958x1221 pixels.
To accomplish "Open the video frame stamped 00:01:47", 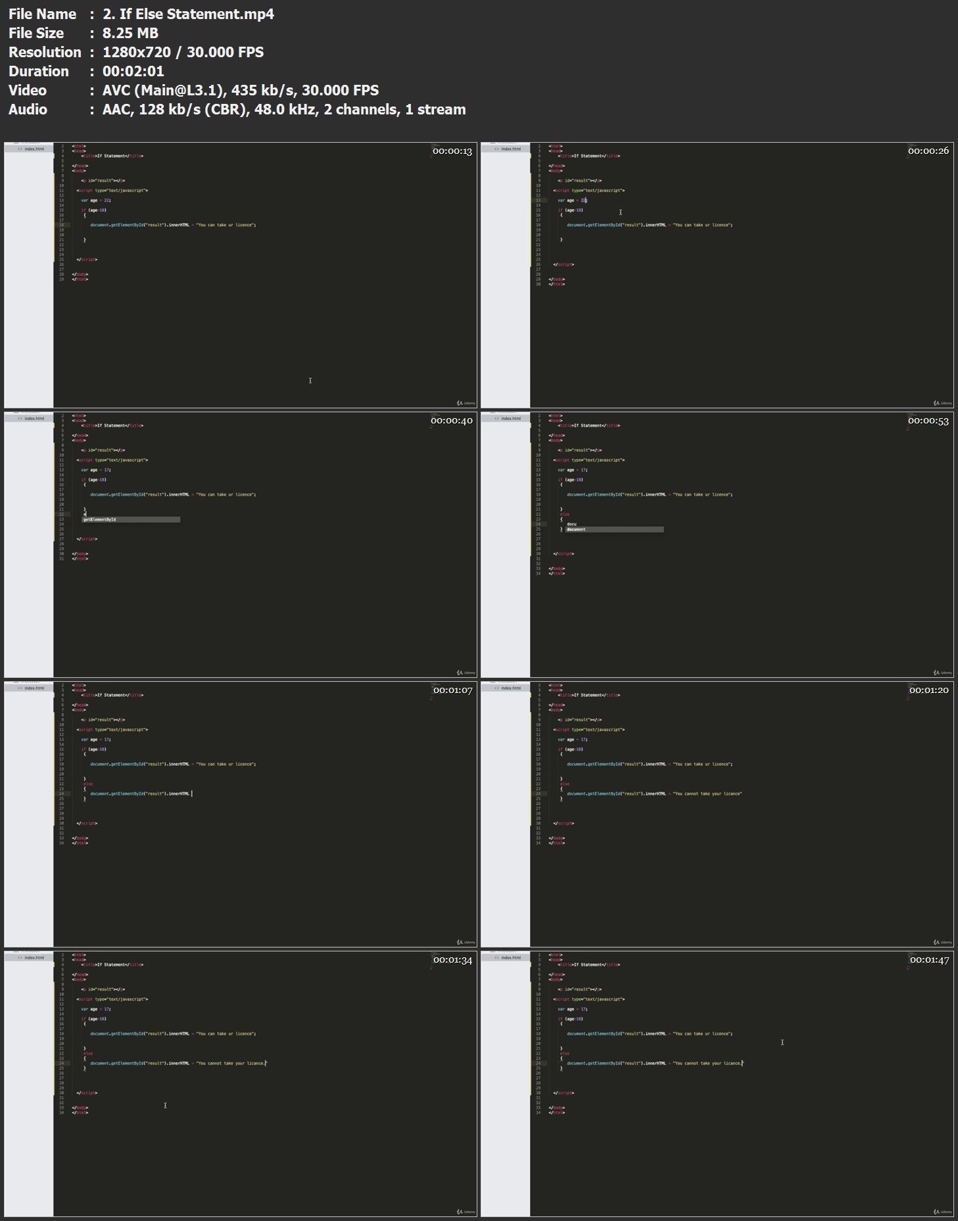I will [717, 1084].
